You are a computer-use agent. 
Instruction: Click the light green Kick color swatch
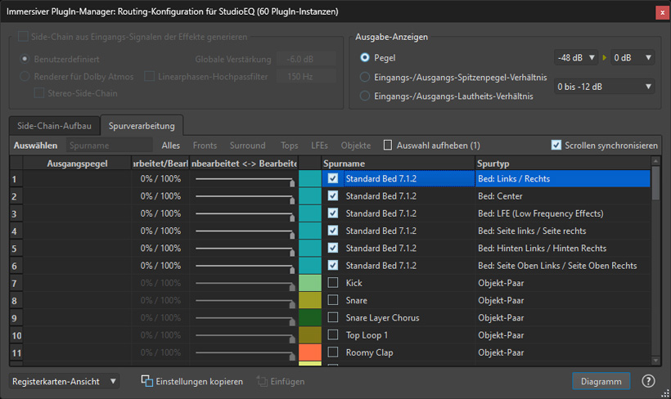pos(310,283)
